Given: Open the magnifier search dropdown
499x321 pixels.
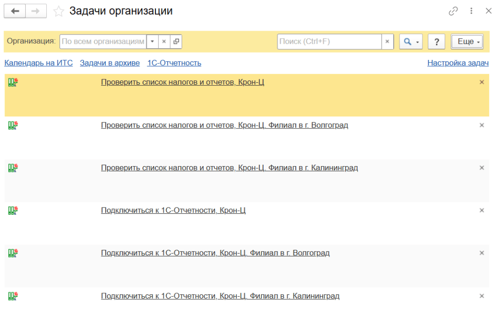Looking at the screenshot, I should 410,42.
